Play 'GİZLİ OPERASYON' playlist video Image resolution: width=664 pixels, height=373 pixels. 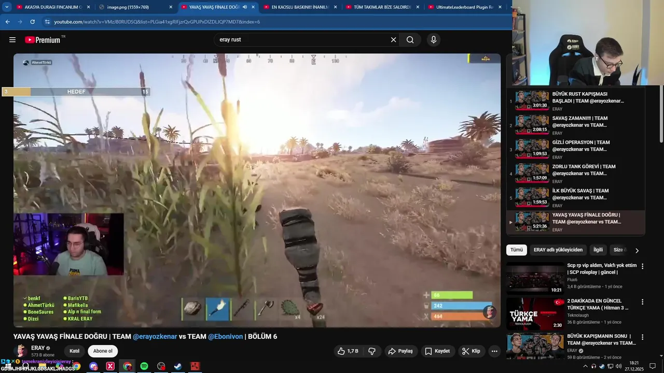576,150
